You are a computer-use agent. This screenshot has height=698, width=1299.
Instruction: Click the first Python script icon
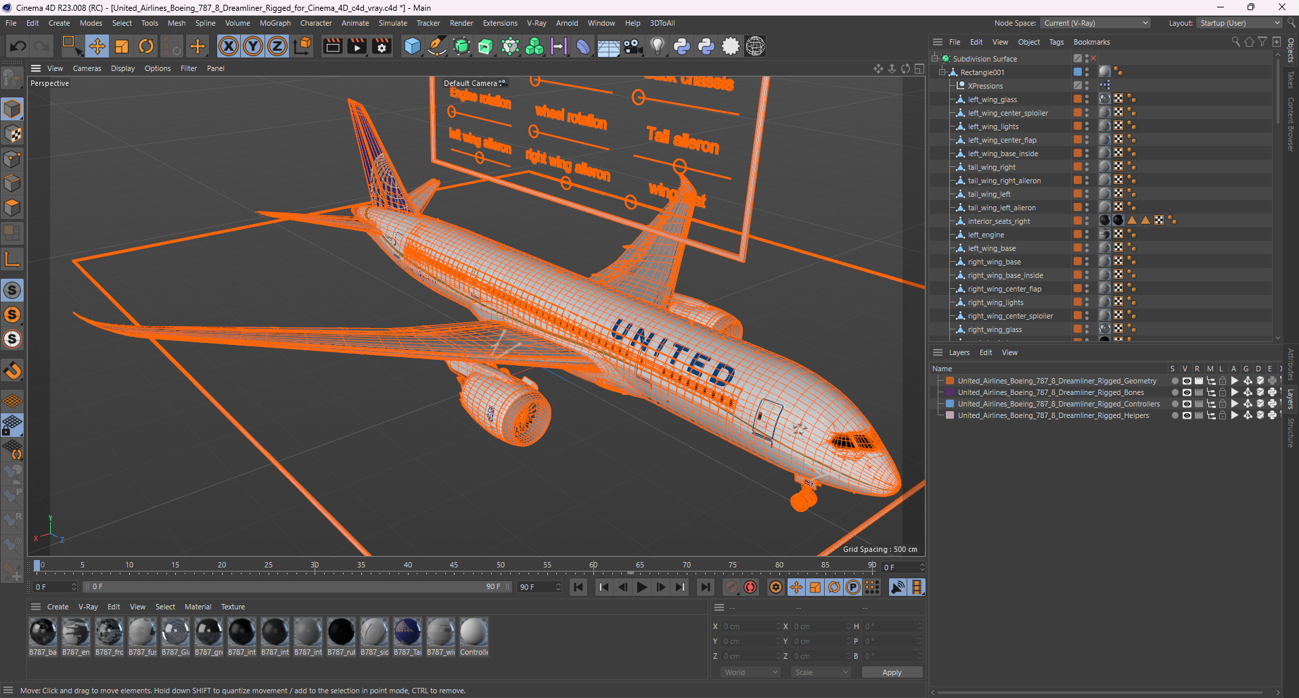[682, 46]
